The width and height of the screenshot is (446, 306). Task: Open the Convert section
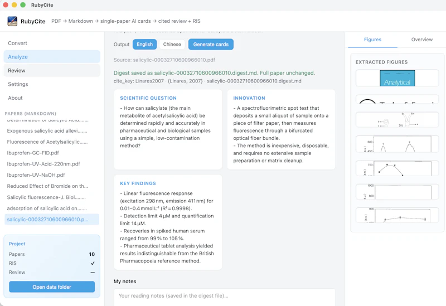tap(52, 43)
